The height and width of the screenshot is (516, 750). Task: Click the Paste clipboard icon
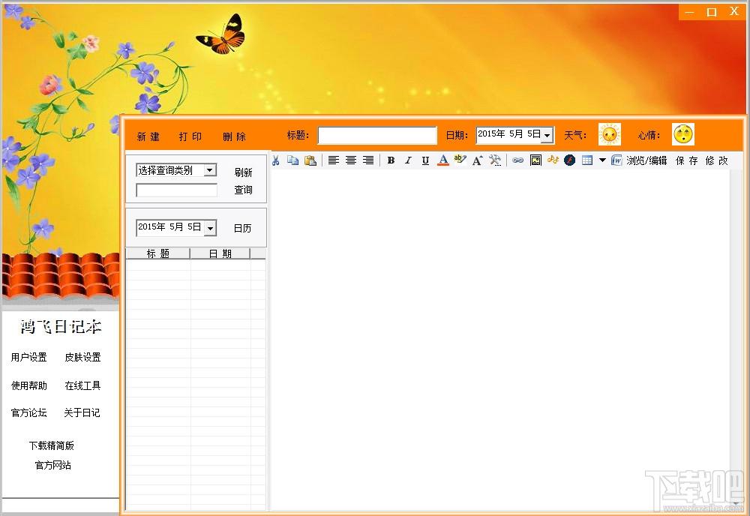[x=310, y=160]
